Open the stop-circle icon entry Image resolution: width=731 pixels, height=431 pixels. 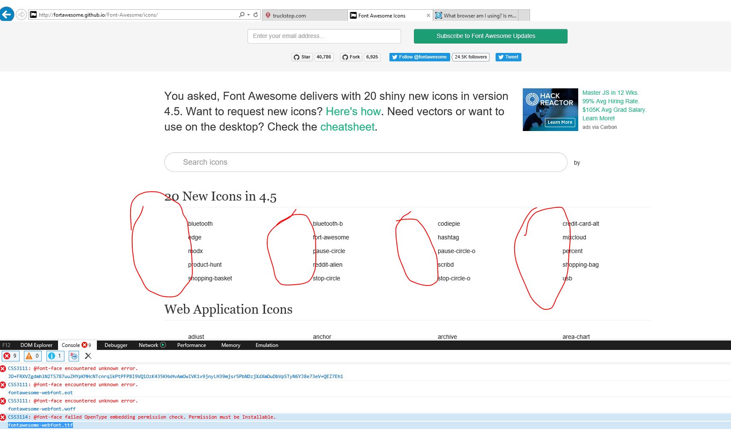[x=326, y=278]
